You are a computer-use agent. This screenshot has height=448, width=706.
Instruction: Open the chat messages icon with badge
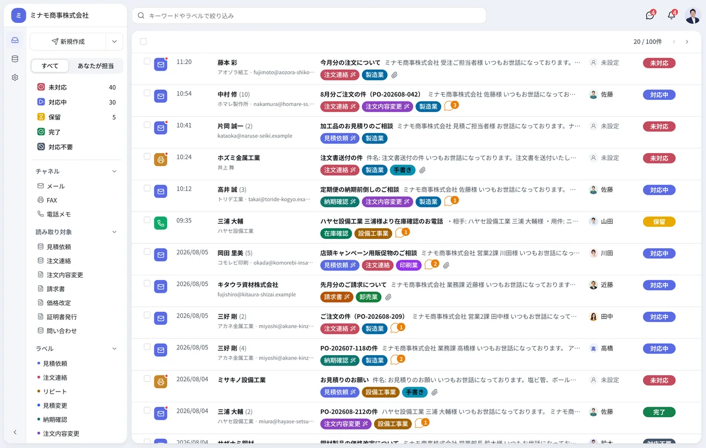click(650, 15)
